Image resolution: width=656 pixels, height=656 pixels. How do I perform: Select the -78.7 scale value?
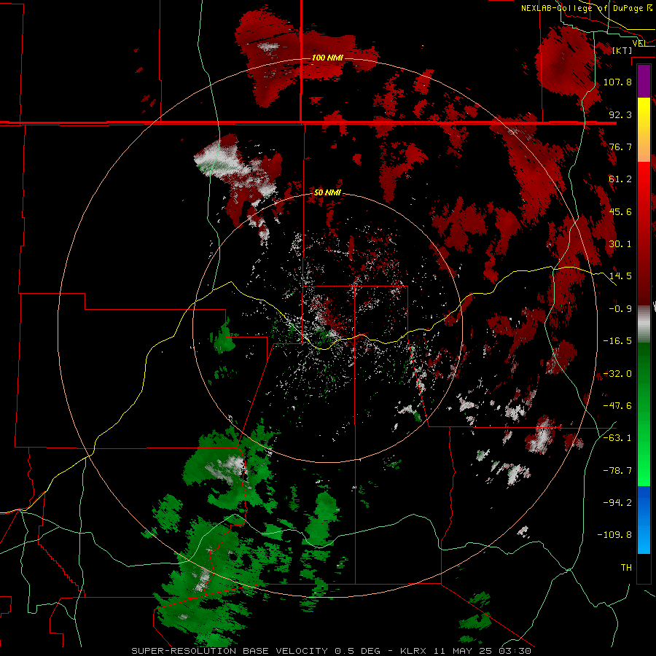coord(617,471)
